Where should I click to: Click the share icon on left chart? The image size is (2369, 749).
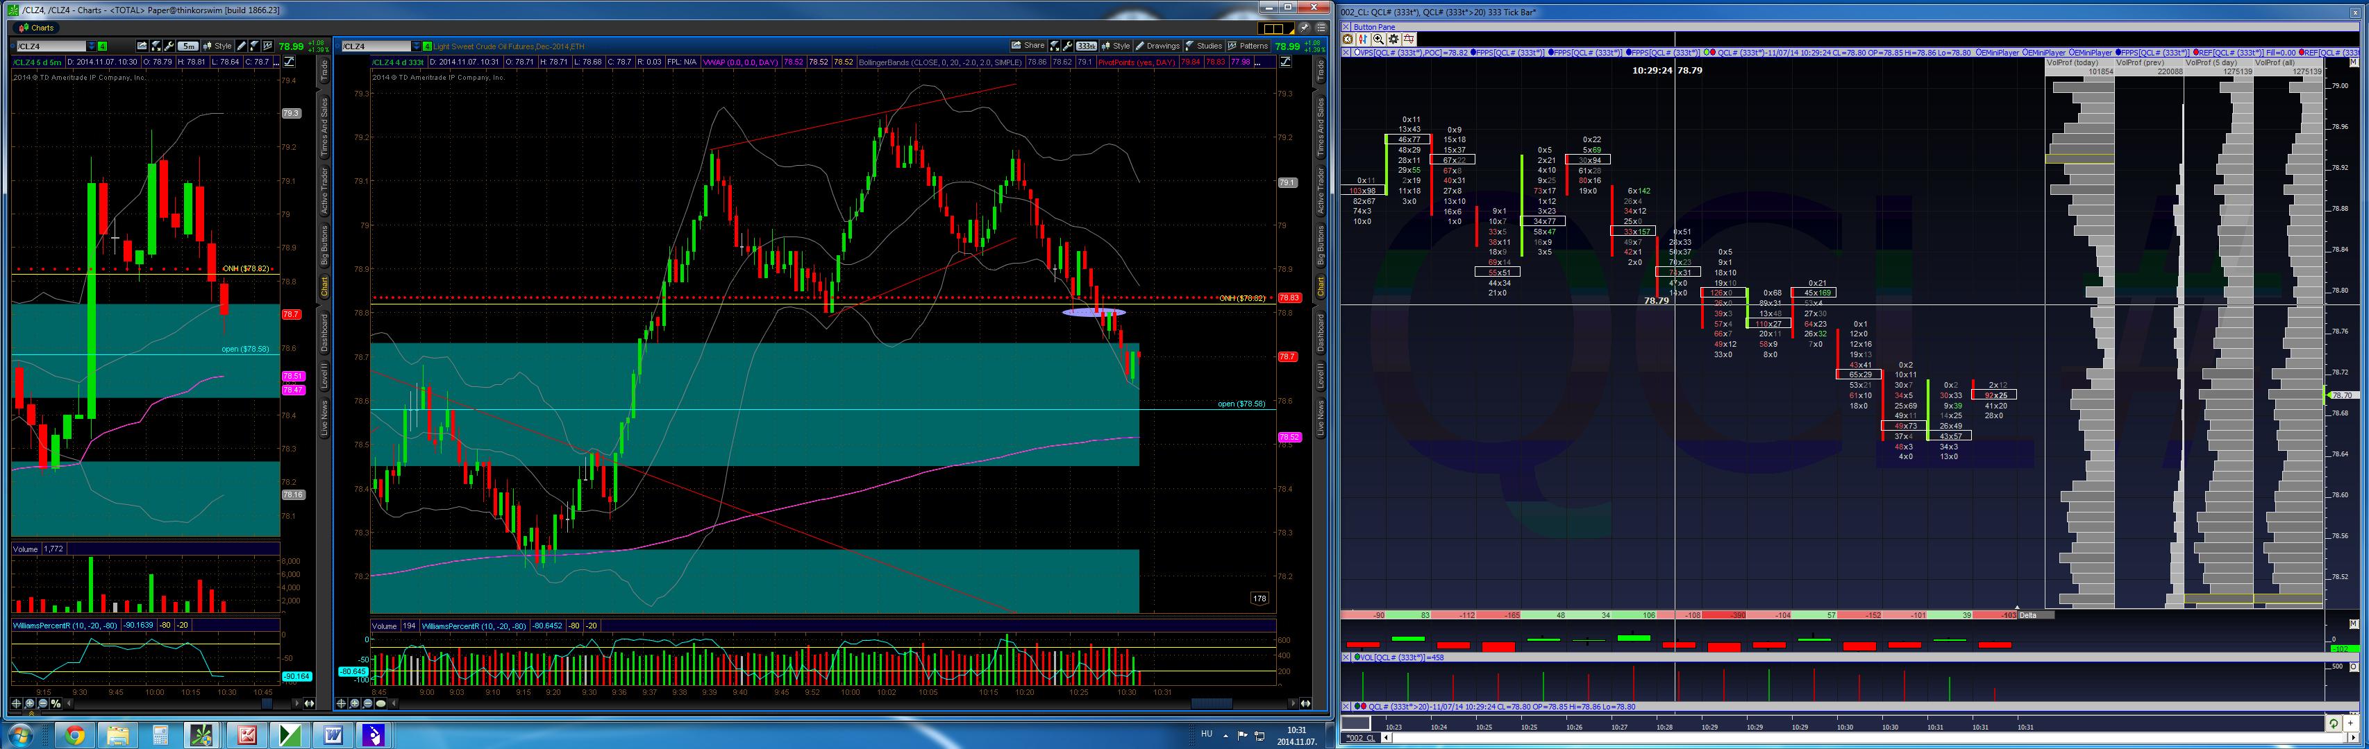point(142,46)
